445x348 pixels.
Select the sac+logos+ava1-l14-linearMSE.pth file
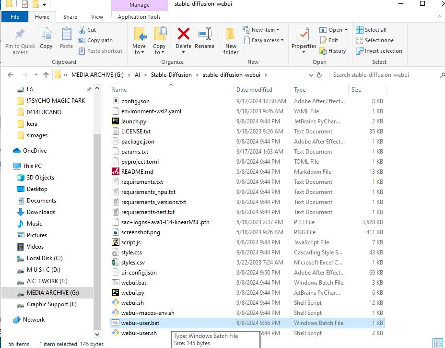247,222
